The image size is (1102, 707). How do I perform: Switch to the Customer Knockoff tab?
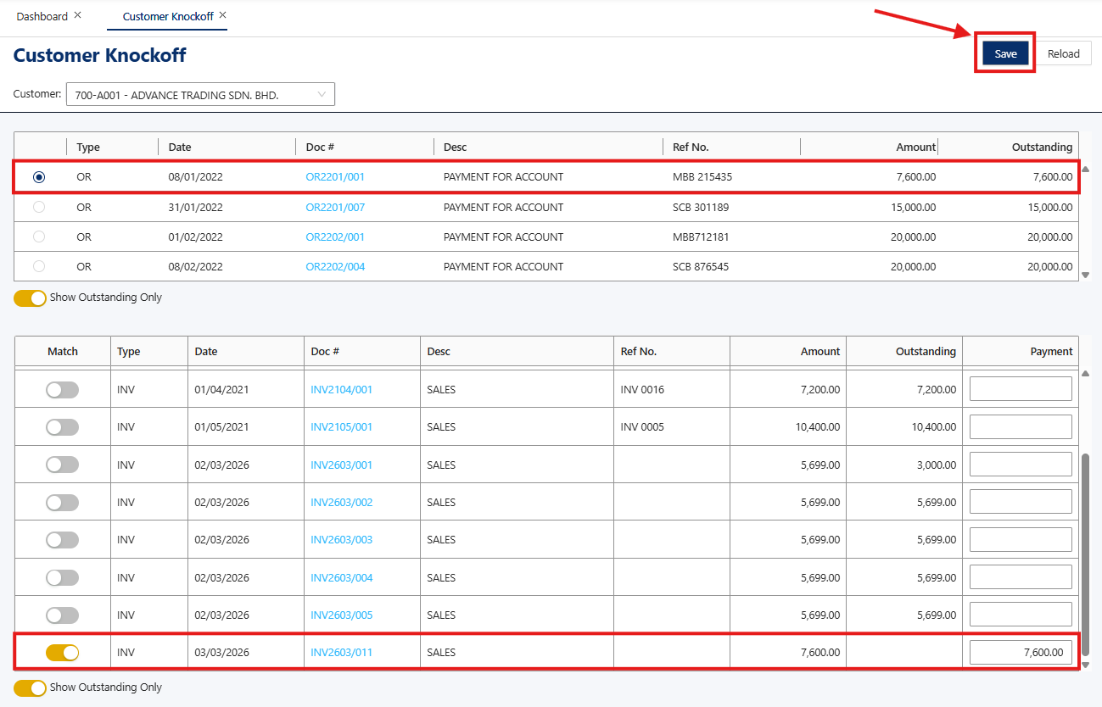click(x=168, y=16)
